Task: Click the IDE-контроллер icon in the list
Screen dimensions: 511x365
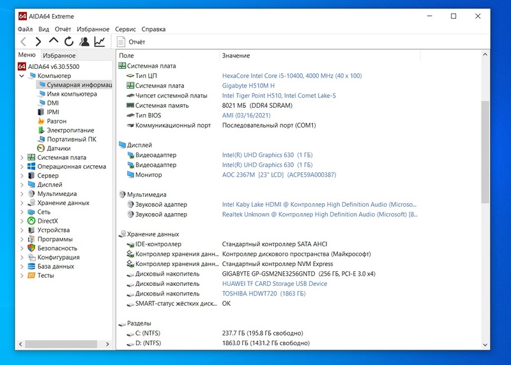Action: [x=130, y=244]
